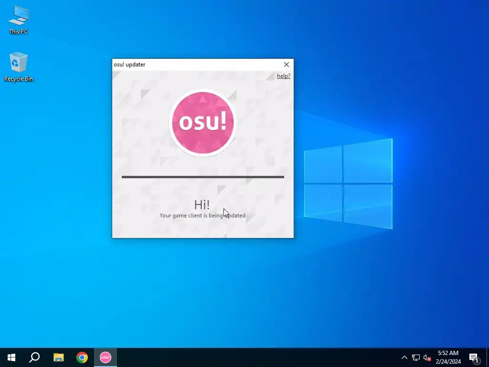Click the update progress bar
The width and height of the screenshot is (489, 367).
click(x=202, y=177)
